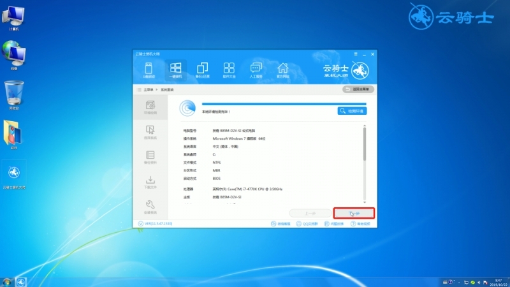This screenshot has height=287, width=510.
Task: Select the Microsoft Windows 7 operating system value
Action: (239, 138)
